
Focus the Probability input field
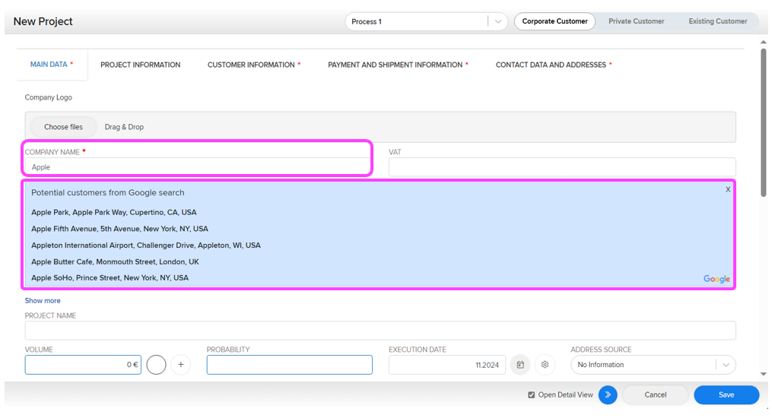pos(290,365)
